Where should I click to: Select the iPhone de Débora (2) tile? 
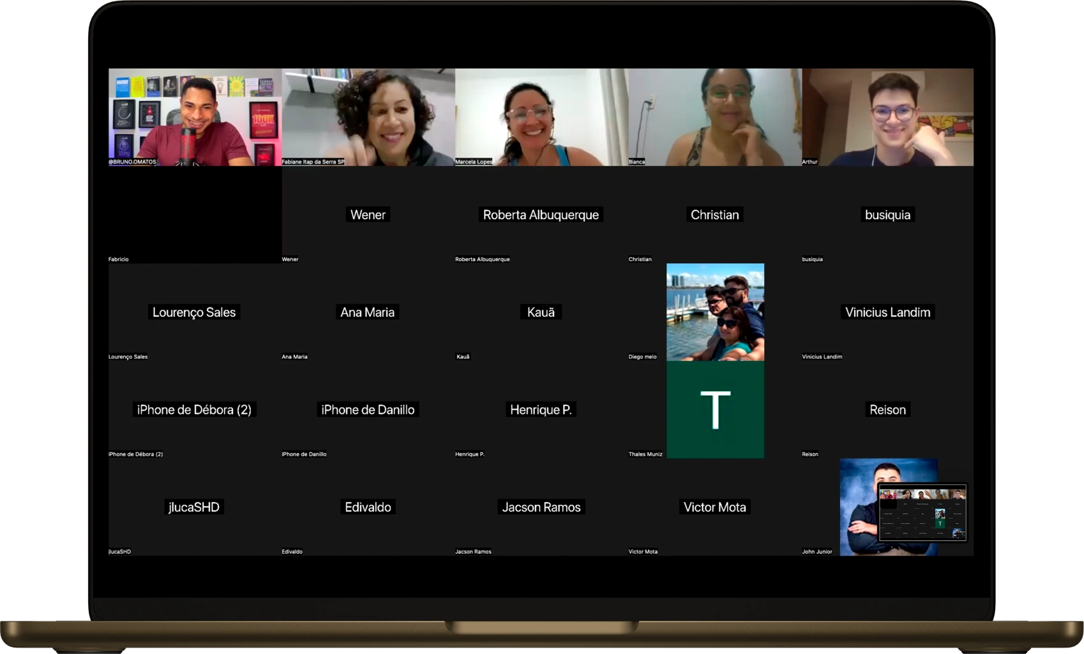(195, 409)
